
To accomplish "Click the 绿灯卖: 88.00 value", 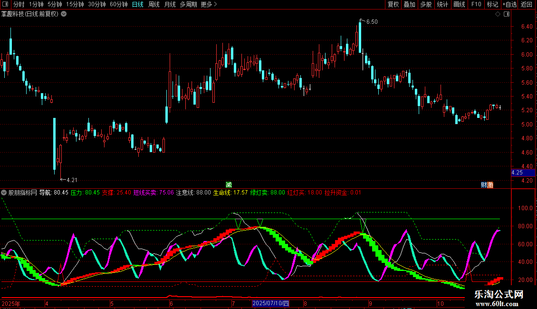I will click(x=268, y=193).
